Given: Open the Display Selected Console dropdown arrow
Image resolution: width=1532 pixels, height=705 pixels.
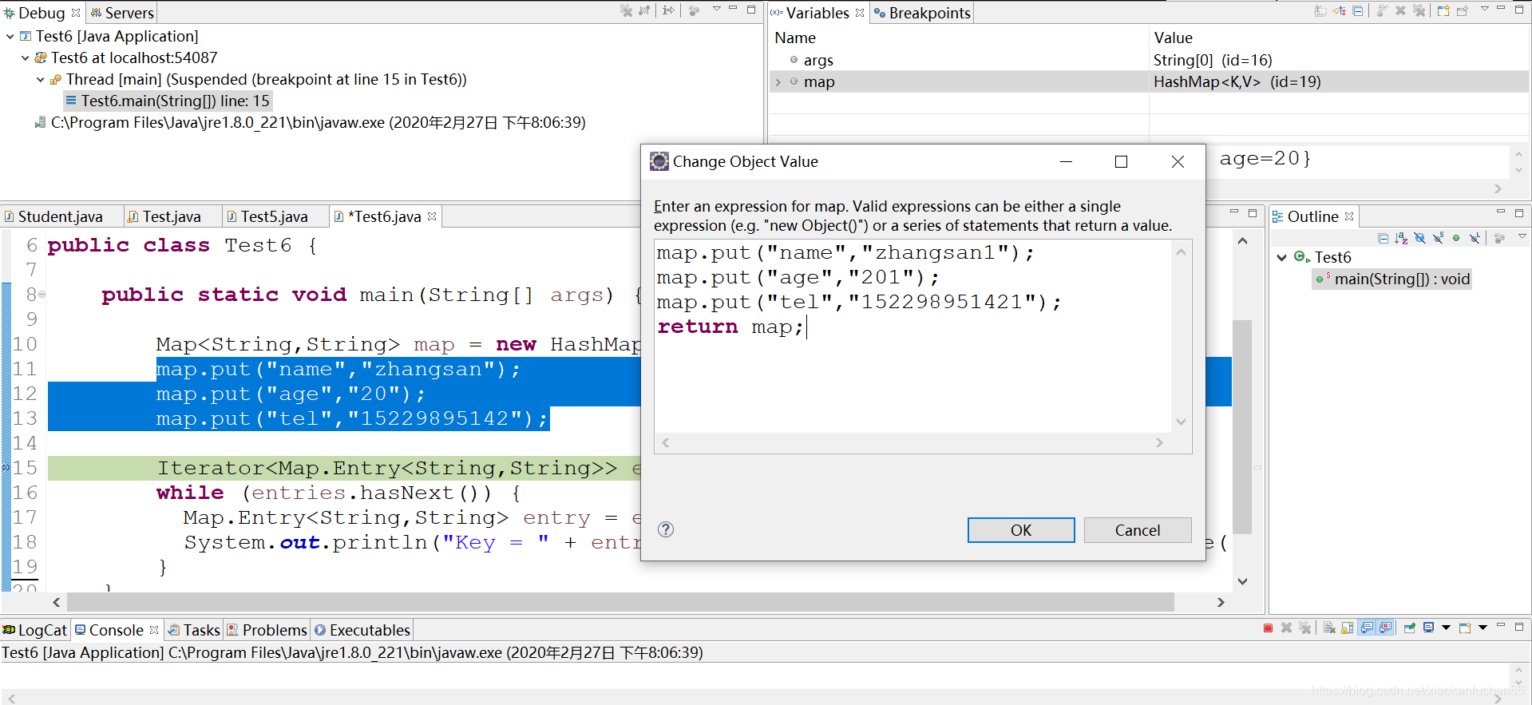Looking at the screenshot, I should [x=1446, y=628].
